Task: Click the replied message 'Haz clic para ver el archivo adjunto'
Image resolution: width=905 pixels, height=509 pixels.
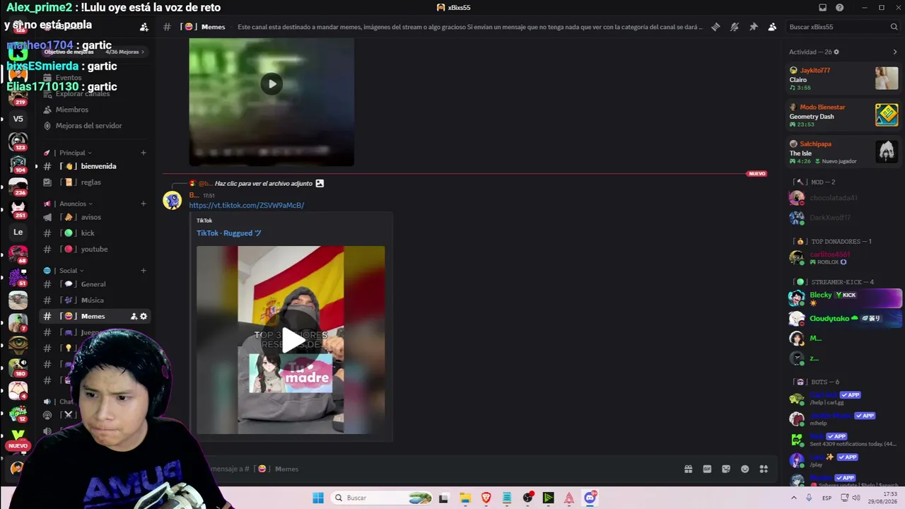Action: 263,183
